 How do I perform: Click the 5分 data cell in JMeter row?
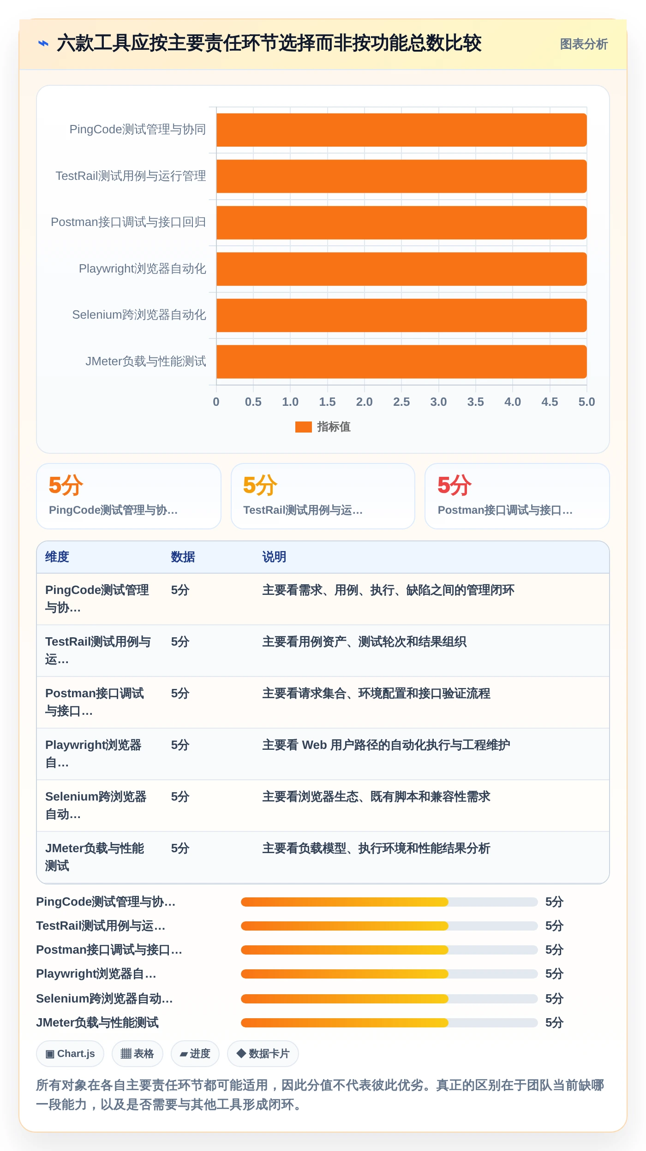(180, 848)
